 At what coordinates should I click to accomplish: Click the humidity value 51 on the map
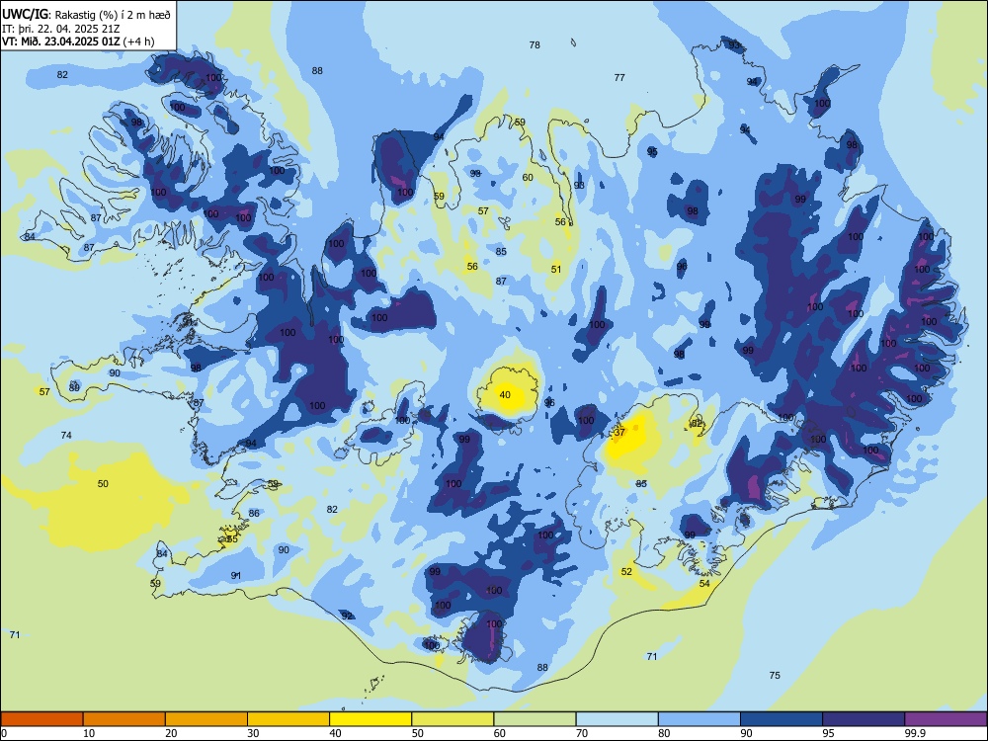(x=555, y=270)
